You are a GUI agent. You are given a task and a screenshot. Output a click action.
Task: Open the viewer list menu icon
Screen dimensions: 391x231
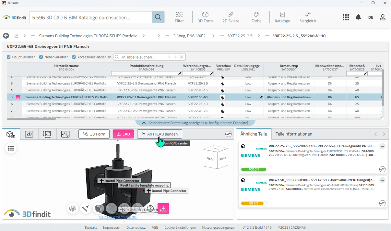(x=11, y=148)
